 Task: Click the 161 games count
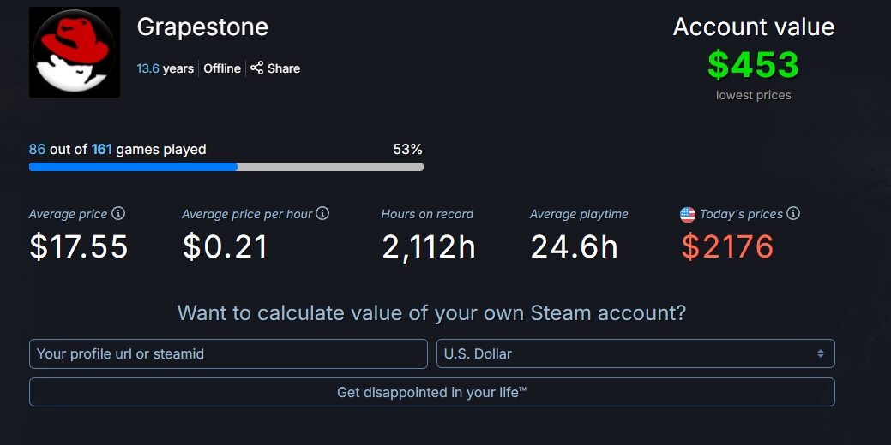[102, 150]
